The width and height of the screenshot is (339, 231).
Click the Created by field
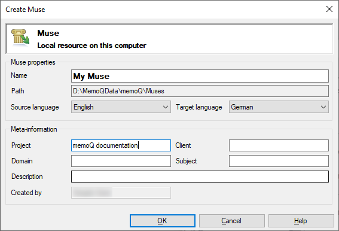[121, 193]
